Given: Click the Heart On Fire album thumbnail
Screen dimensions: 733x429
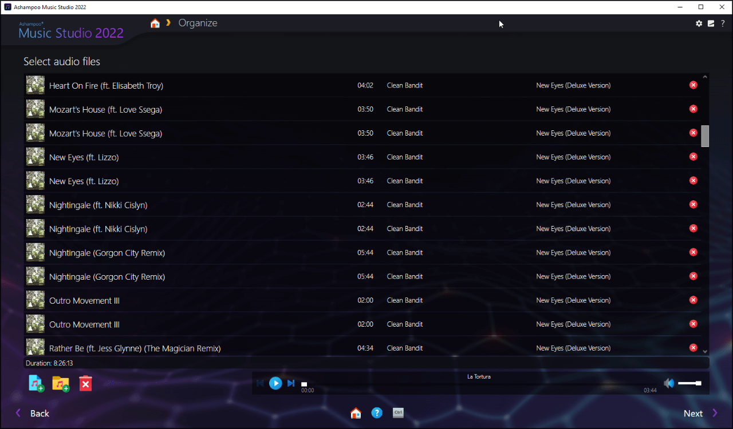Looking at the screenshot, I should [36, 85].
